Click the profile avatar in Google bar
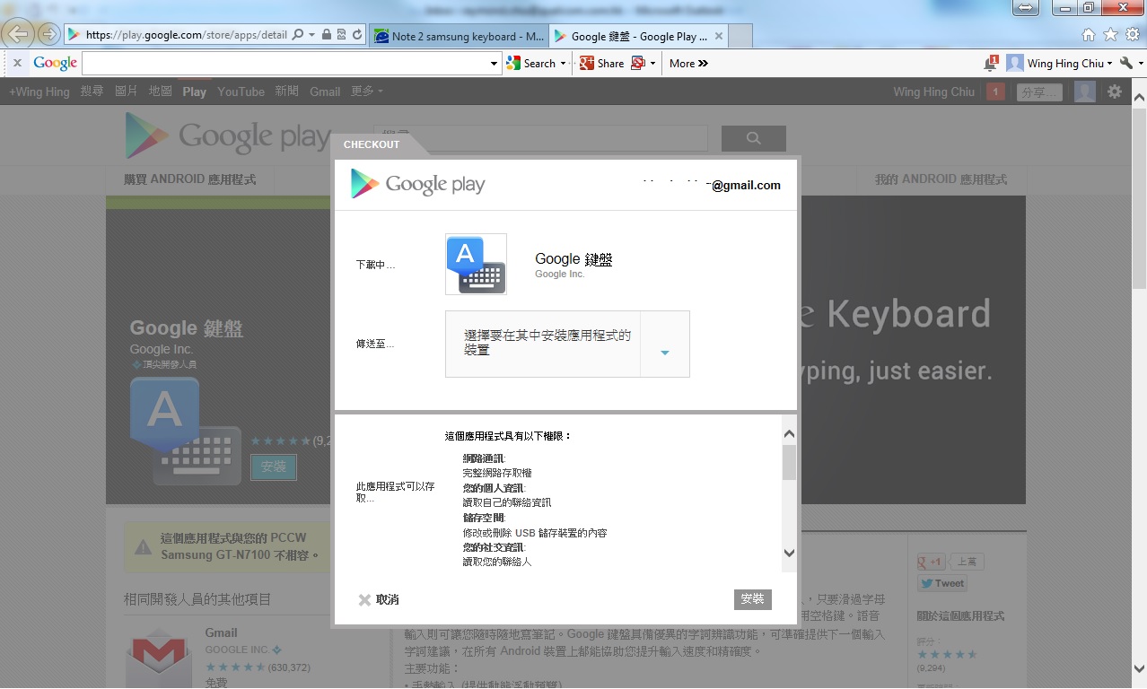This screenshot has height=689, width=1147. 1085,92
